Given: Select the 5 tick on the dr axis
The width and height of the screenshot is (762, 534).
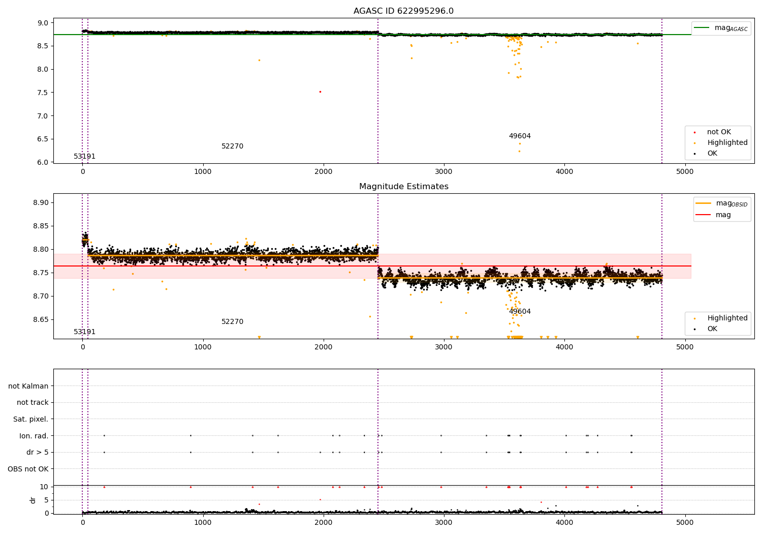Looking at the screenshot, I should (x=46, y=500).
